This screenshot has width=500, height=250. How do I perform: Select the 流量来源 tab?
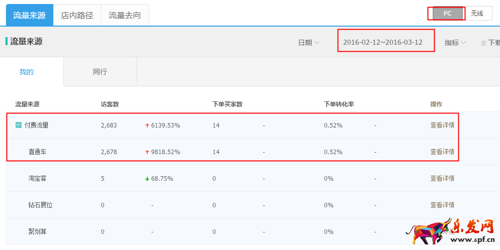pyautogui.click(x=29, y=15)
